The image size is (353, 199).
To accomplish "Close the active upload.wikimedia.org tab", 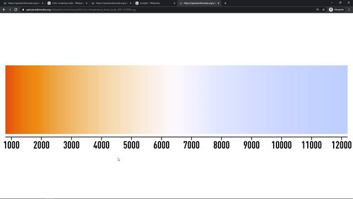I will [218, 3].
